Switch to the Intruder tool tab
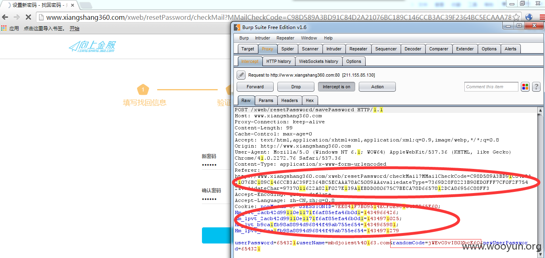This screenshot has width=545, height=258. pos(334,49)
